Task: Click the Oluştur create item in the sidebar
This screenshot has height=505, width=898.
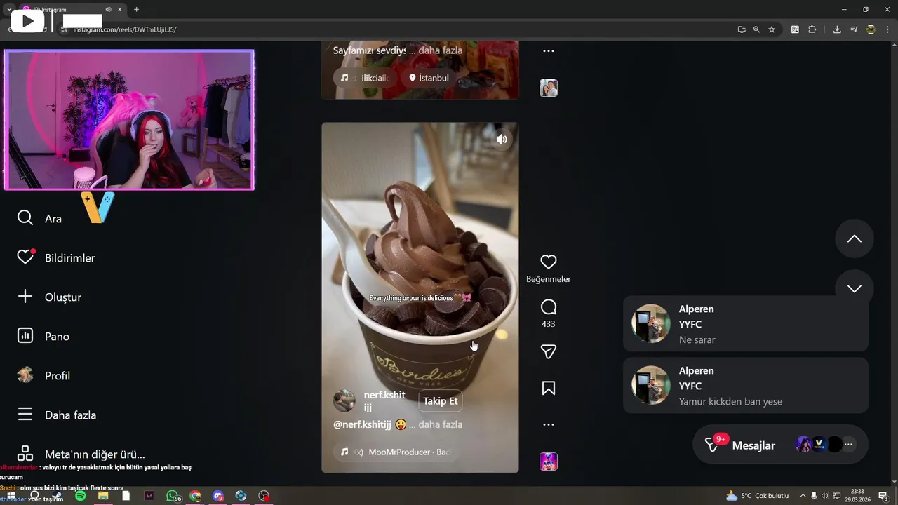Action: (x=49, y=297)
